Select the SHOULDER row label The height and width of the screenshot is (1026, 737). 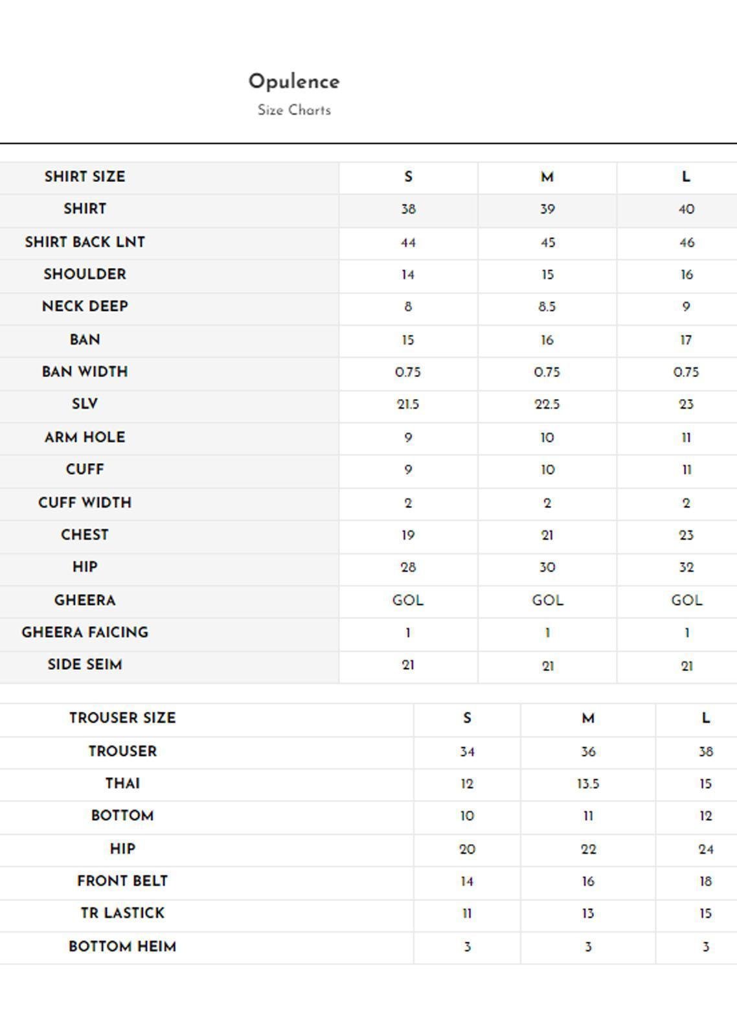[85, 275]
